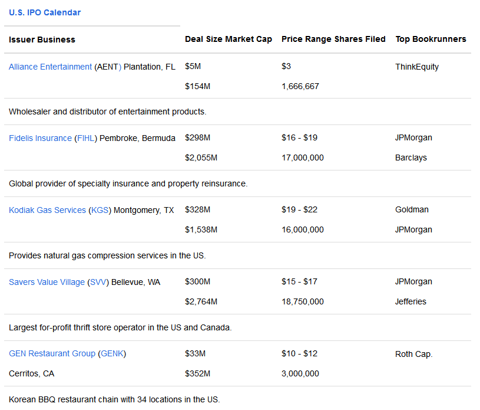Select the $1,538M market cap value

tap(201, 230)
